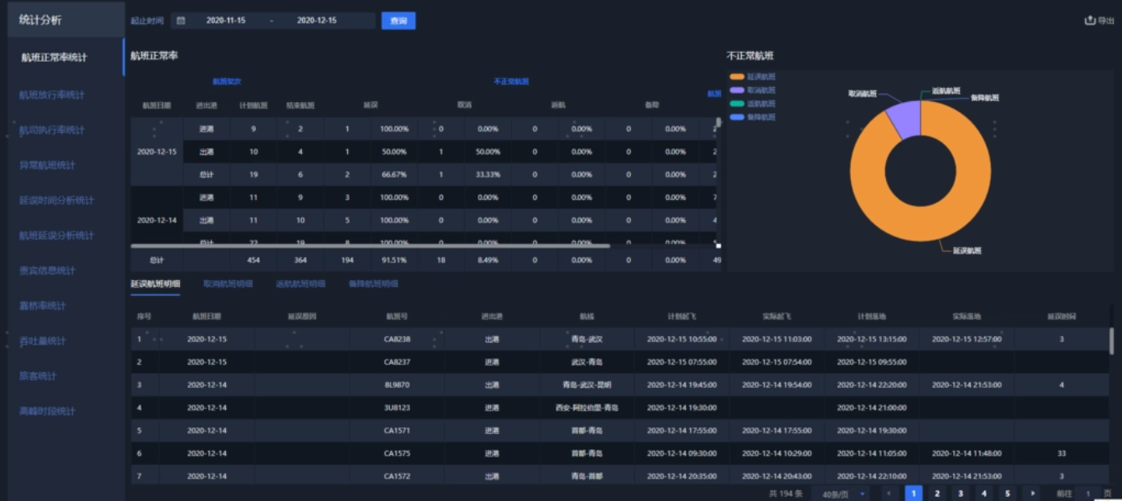Click the end date 2020-12-15 field
The image size is (1122, 501).
(x=317, y=21)
